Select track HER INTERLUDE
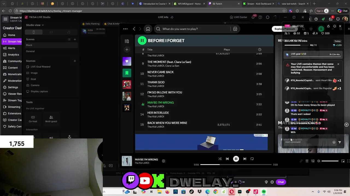Viewport: 350px width, 196px height. pyautogui.click(x=204, y=114)
